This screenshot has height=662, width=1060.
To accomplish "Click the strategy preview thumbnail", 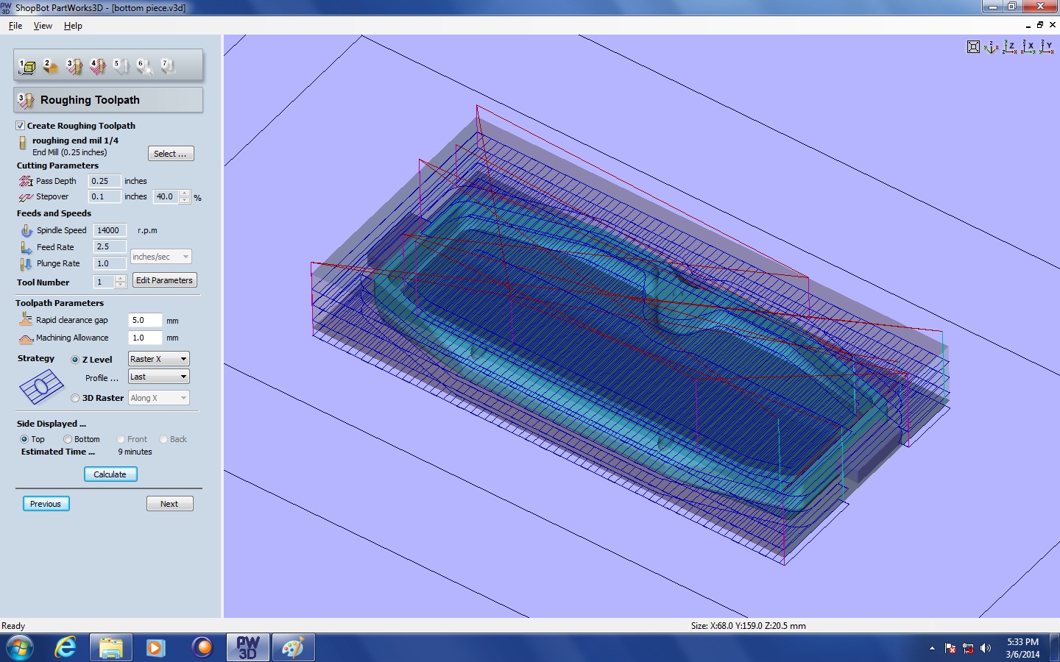I will pyautogui.click(x=41, y=387).
